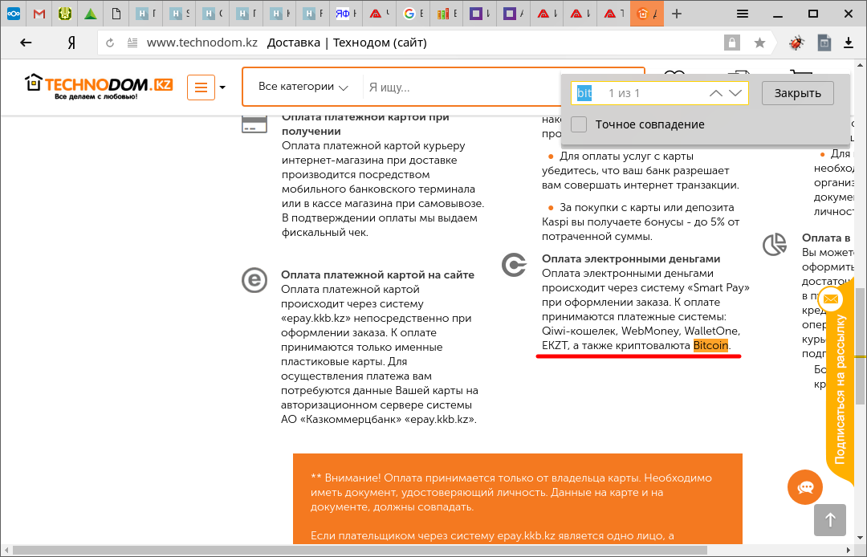The image size is (867, 557).
Task: Go to next find match arrow
Action: 735,93
